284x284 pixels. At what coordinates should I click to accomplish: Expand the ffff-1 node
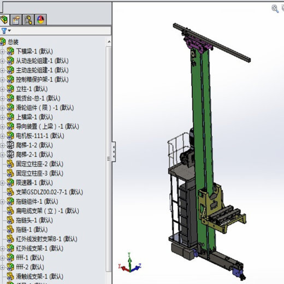[2, 258]
